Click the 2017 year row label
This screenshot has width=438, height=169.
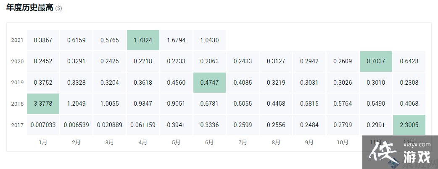(17, 125)
